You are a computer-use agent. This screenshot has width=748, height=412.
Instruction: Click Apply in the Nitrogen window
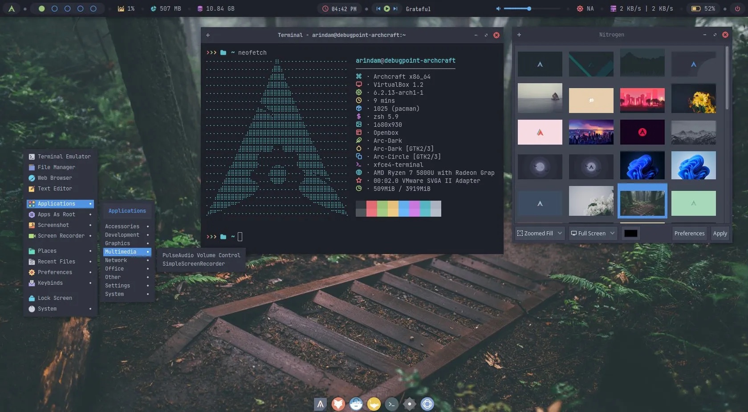click(x=720, y=233)
